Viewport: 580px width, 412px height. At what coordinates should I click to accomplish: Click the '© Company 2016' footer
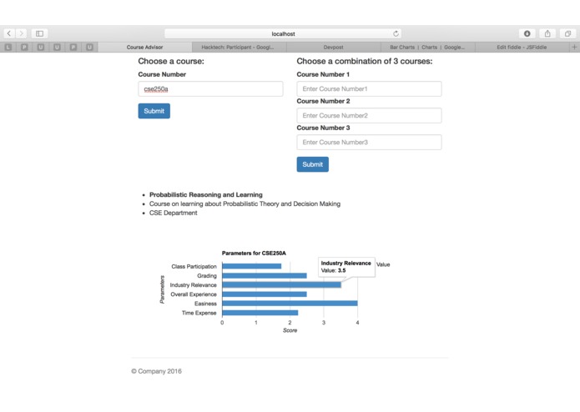click(x=156, y=371)
